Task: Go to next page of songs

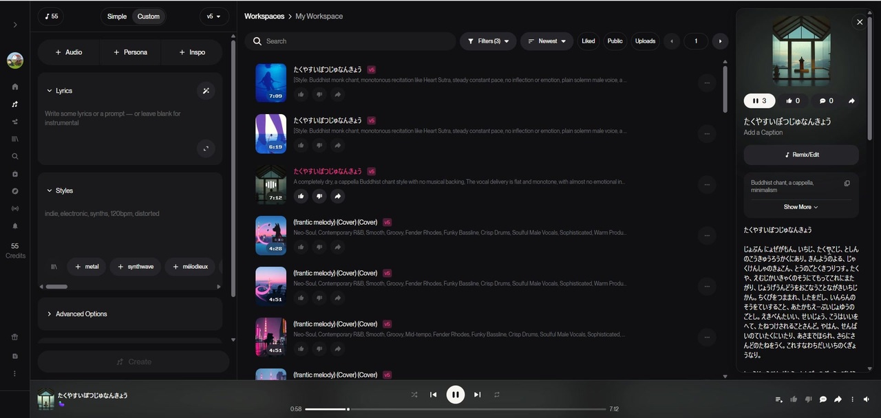Action: [x=720, y=41]
